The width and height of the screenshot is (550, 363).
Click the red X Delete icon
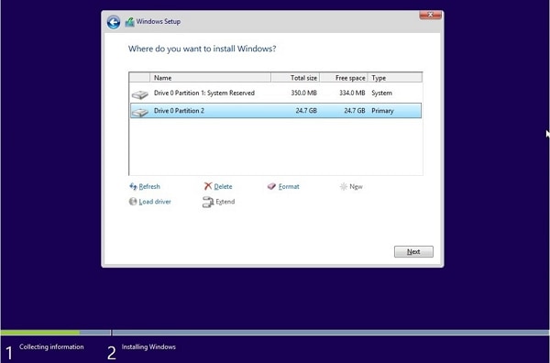click(x=208, y=186)
